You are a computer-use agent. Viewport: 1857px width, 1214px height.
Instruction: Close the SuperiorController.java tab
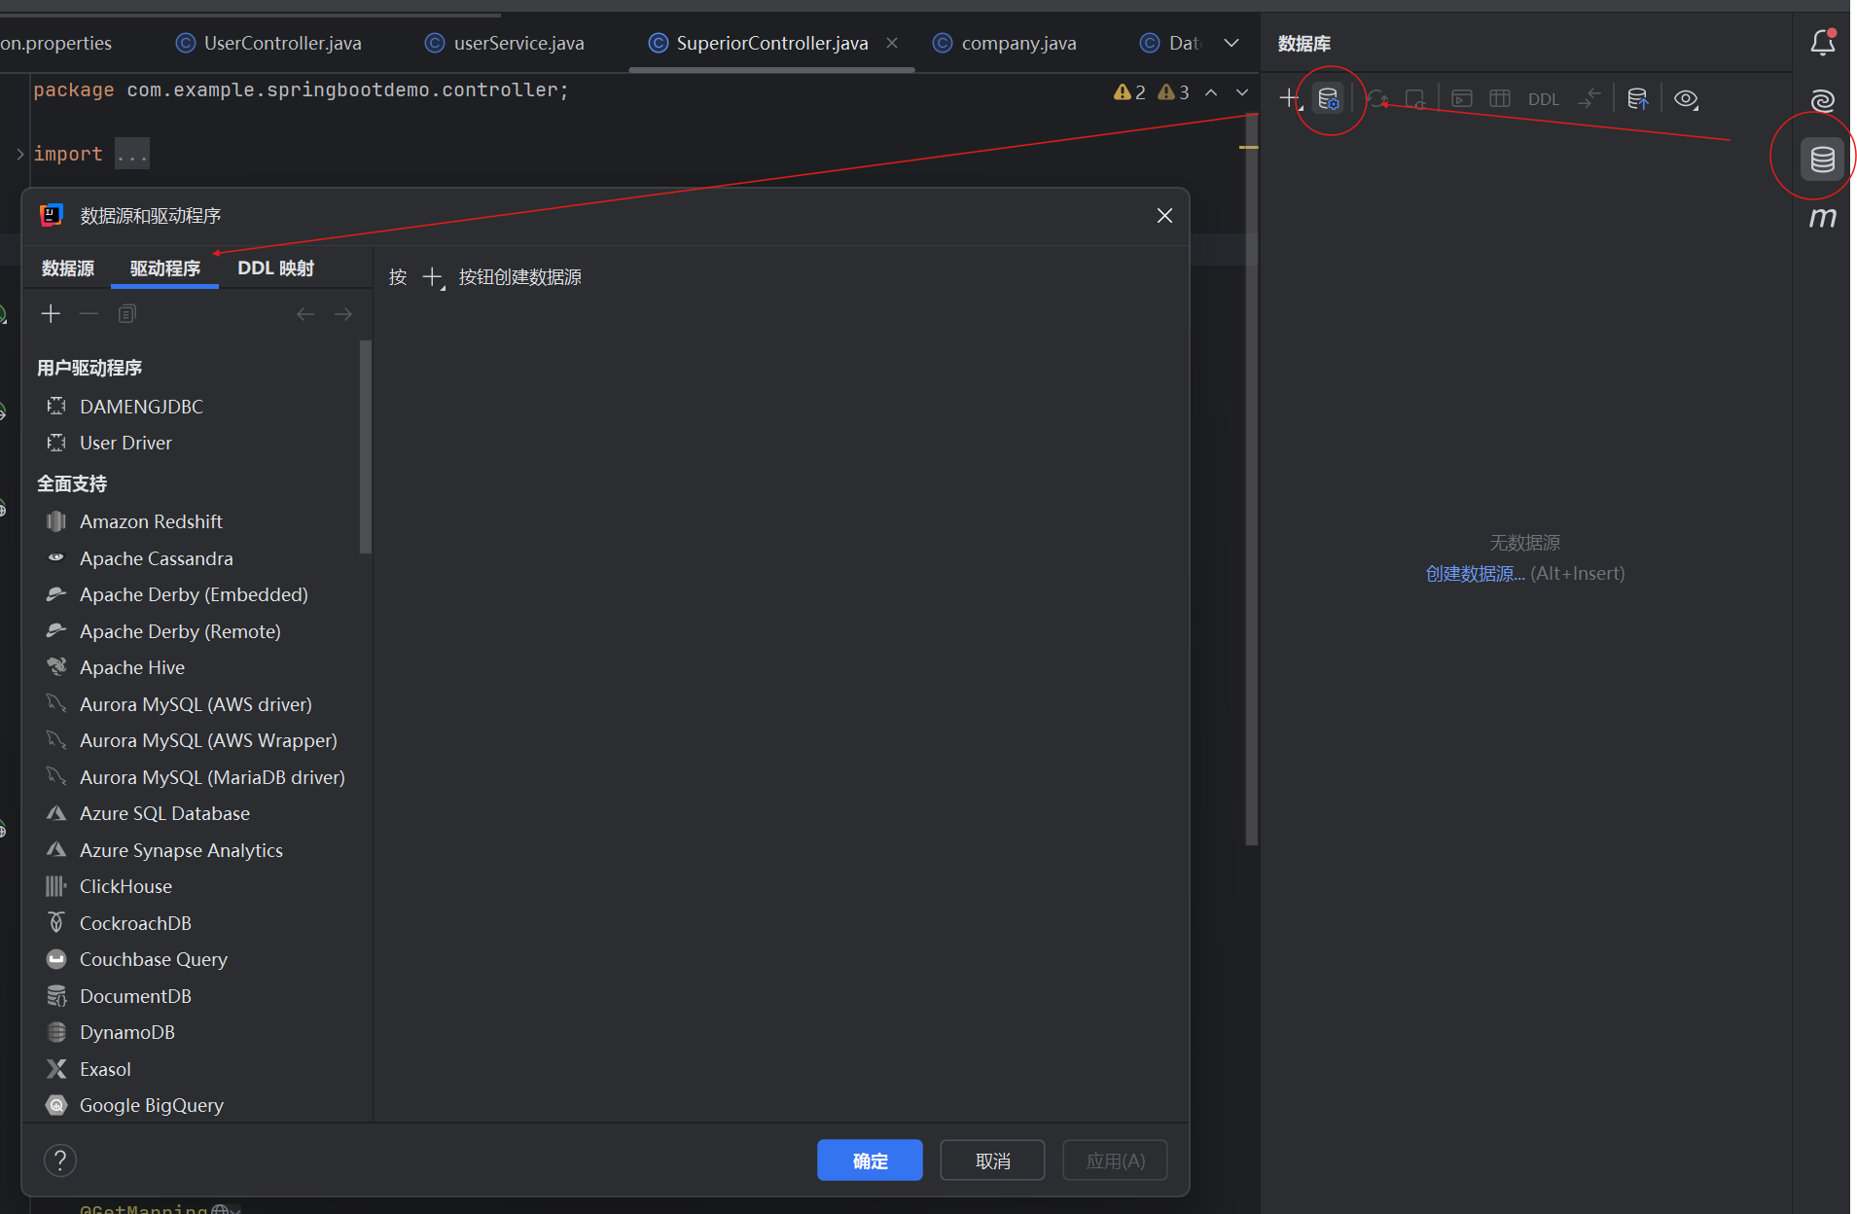click(x=892, y=43)
